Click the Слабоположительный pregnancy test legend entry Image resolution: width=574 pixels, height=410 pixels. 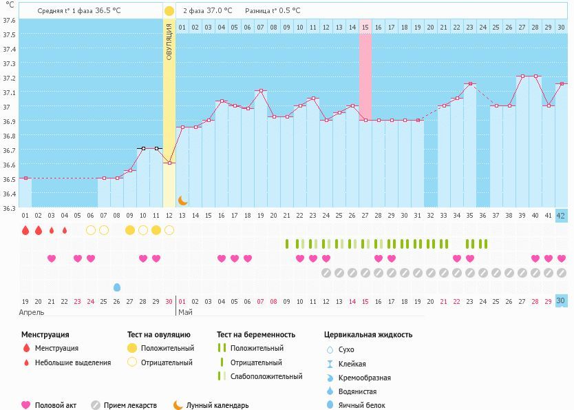[x=266, y=376]
